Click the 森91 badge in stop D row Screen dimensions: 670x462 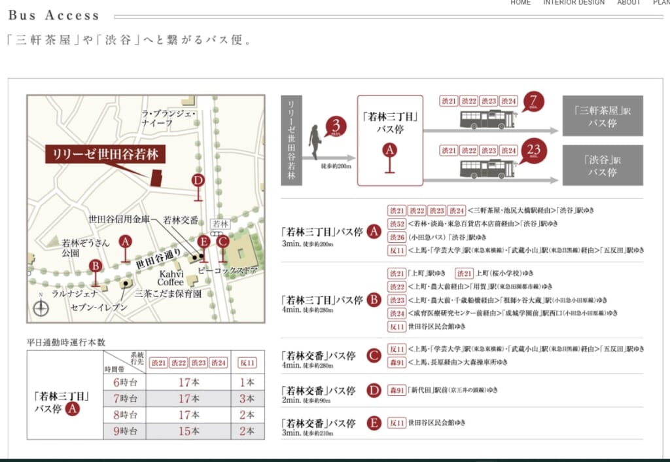[x=397, y=390]
